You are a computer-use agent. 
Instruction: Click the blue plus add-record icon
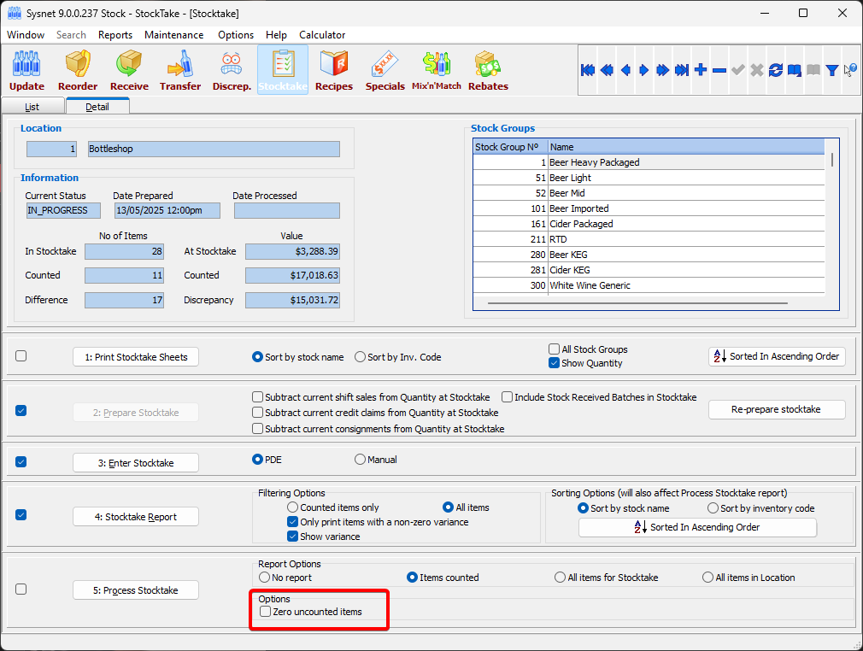701,70
